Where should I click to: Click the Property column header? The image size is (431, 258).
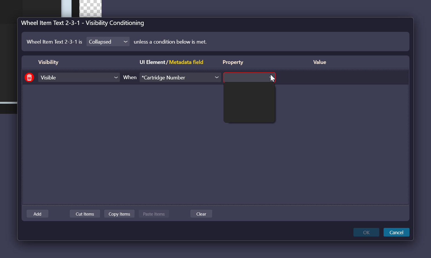[x=233, y=62]
